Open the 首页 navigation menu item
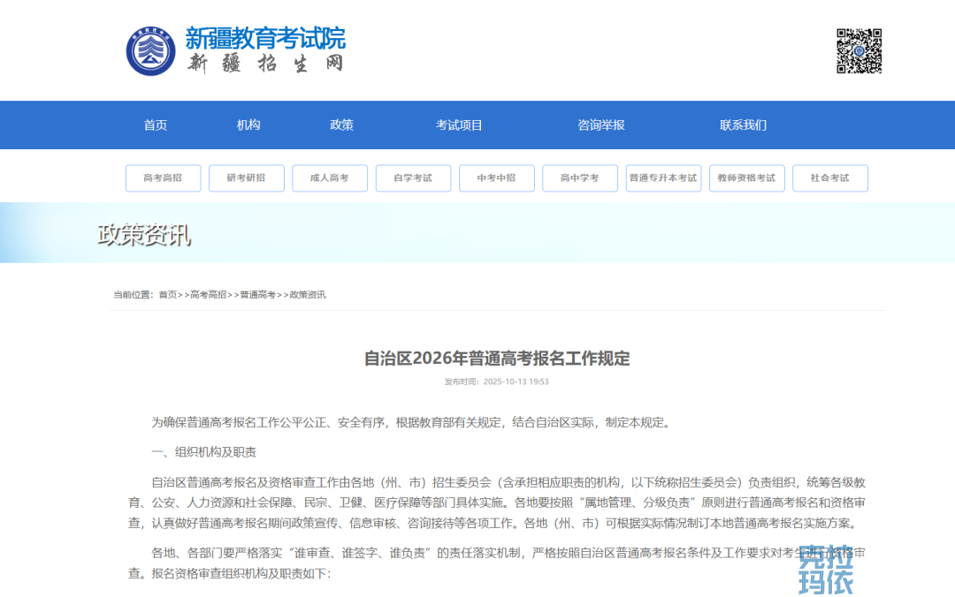This screenshot has height=597, width=955. 156,125
